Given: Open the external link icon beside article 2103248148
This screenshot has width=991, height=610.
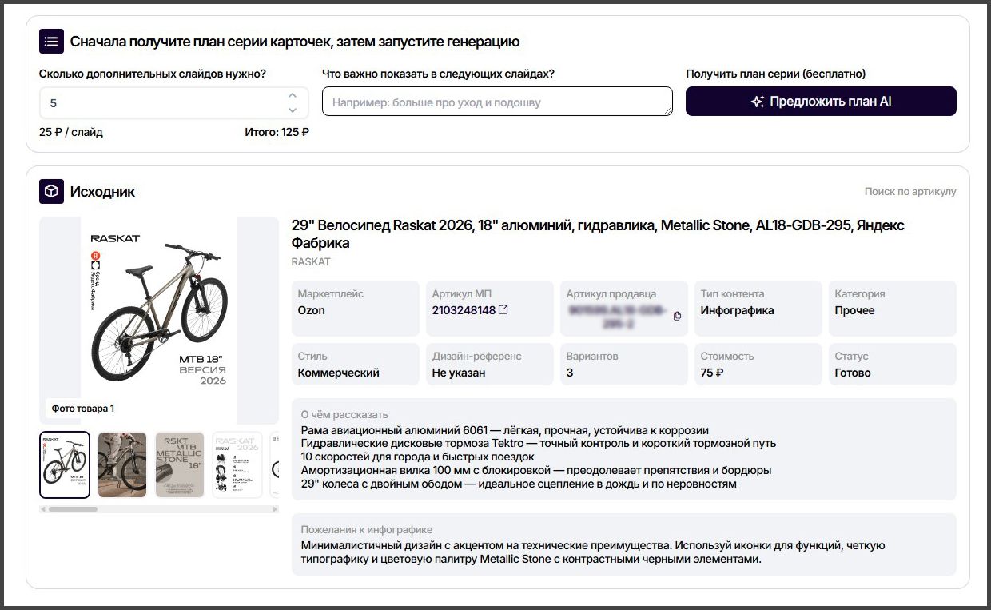Looking at the screenshot, I should [x=503, y=310].
